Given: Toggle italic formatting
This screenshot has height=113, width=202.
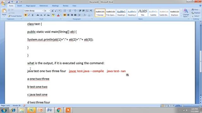Looking at the screenshot, I should pyautogui.click(x=29, y=15).
